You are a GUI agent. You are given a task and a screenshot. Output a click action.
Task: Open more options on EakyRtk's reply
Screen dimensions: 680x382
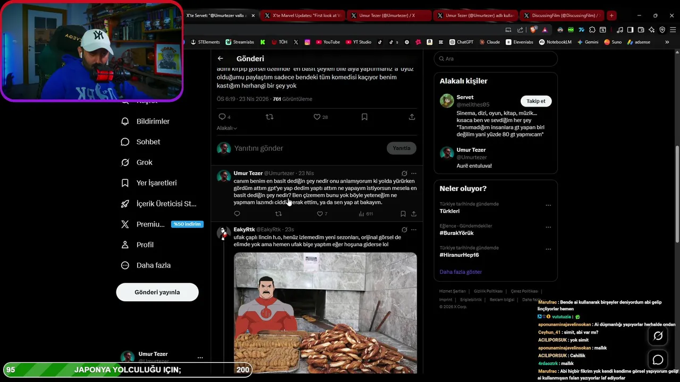(414, 230)
